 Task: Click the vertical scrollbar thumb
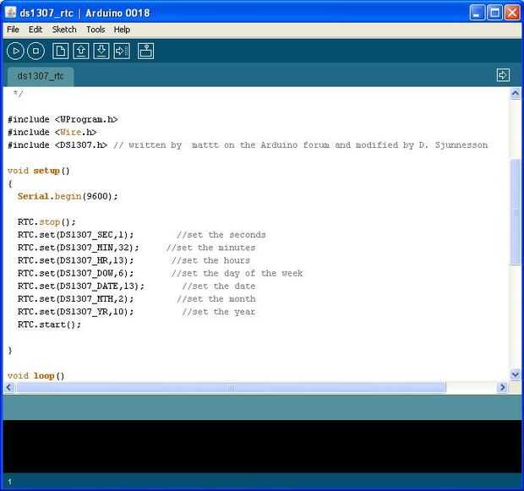click(516, 212)
